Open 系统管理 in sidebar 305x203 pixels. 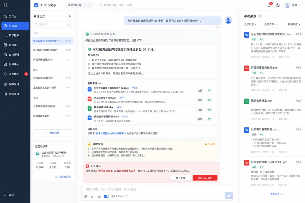click(15, 94)
